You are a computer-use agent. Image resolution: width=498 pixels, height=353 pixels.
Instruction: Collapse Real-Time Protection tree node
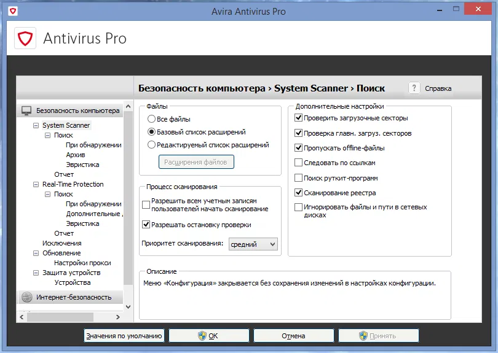coord(36,185)
